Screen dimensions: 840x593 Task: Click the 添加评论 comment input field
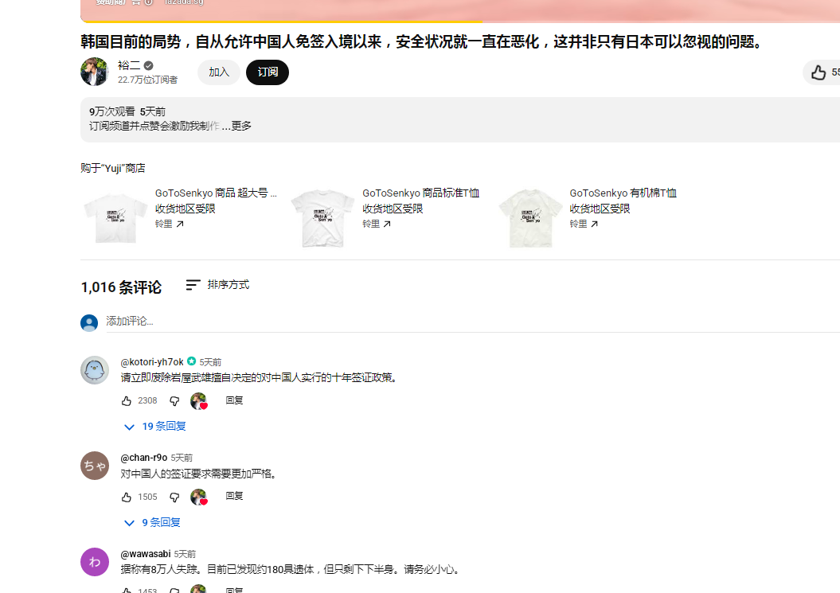(x=318, y=322)
